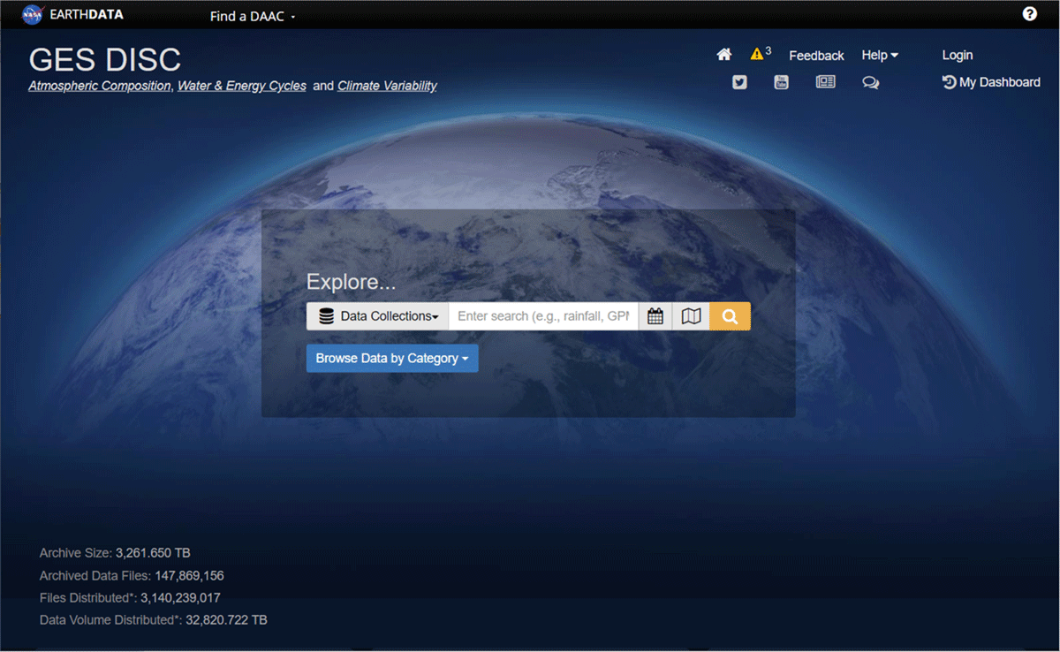Click Feedback in the top navigation
The width and height of the screenshot is (1060, 652).
coord(816,56)
